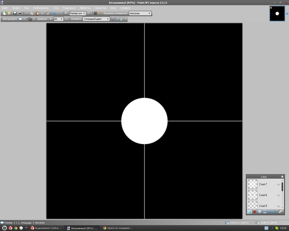This screenshot has height=231, width=289.
Task: Open layer properties icon in Layers panel
Action: 280,212
